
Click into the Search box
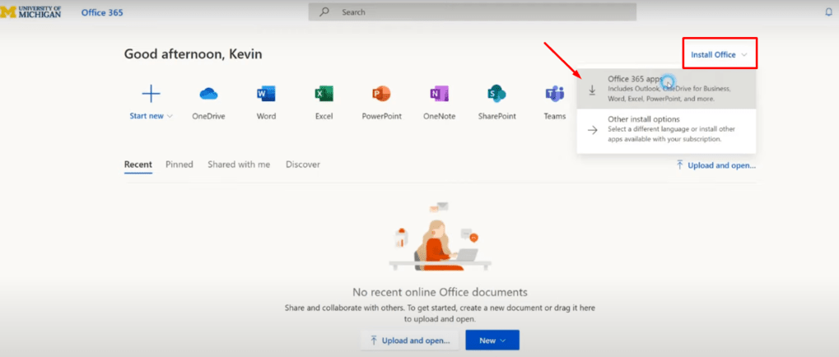[x=473, y=12]
